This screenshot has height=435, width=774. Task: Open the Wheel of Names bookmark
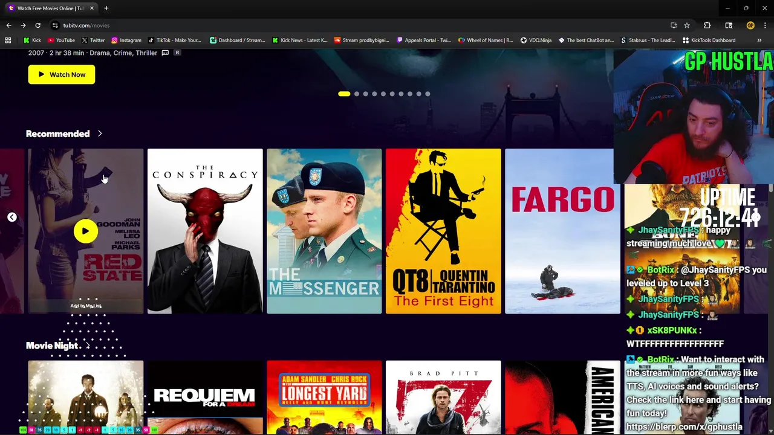pos(486,40)
